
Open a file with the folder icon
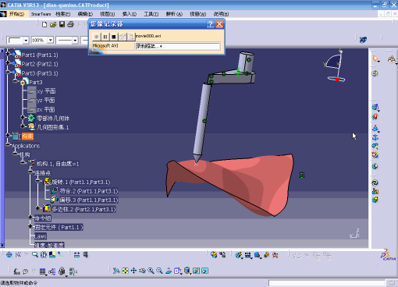point(53,24)
